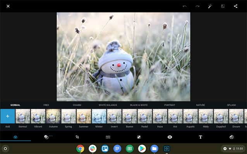Open the share icon at top right
This screenshot has width=247, height=154.
[236, 6]
